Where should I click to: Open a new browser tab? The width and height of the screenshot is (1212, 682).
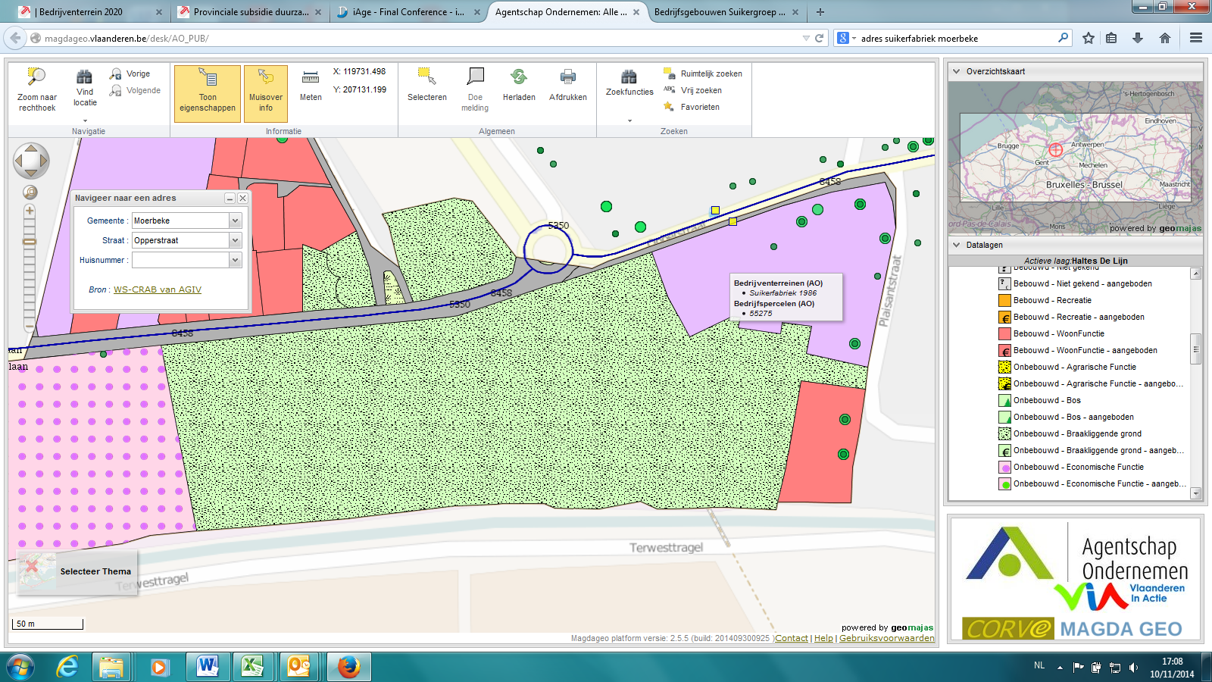(820, 12)
